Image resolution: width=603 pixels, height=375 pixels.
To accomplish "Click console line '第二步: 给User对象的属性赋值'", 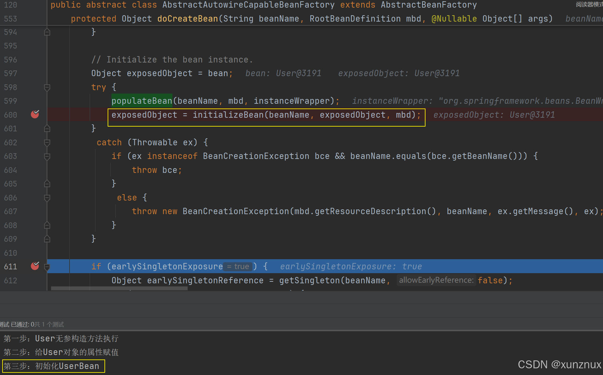I will point(61,352).
